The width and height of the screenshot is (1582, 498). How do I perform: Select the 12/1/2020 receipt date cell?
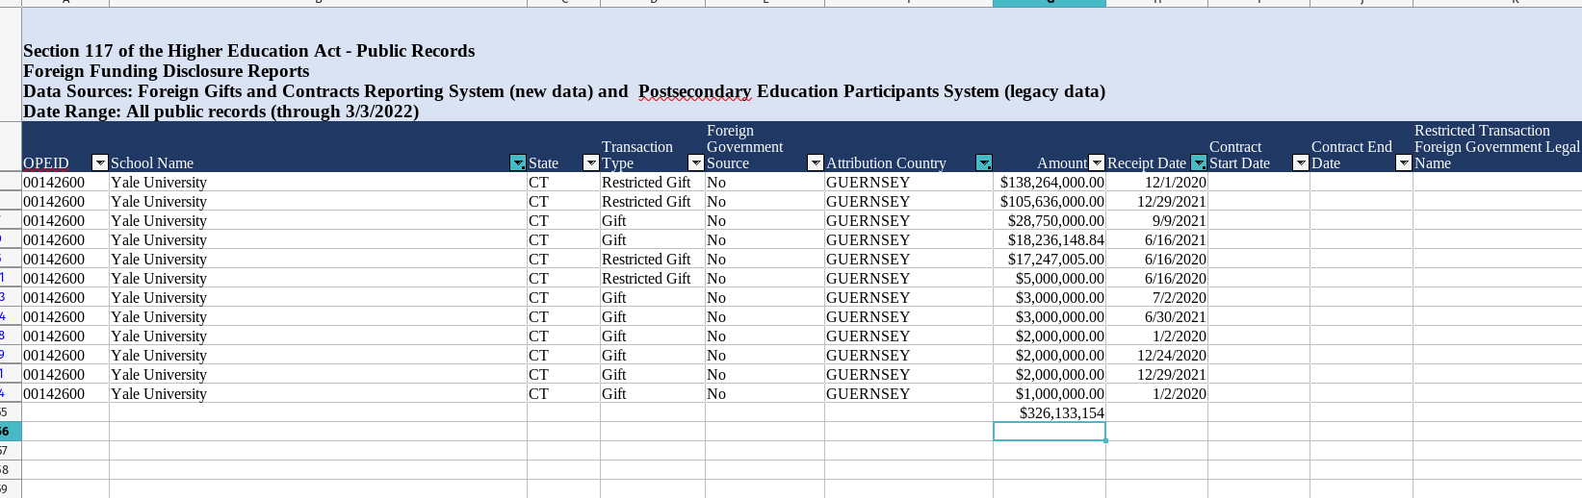[1156, 182]
